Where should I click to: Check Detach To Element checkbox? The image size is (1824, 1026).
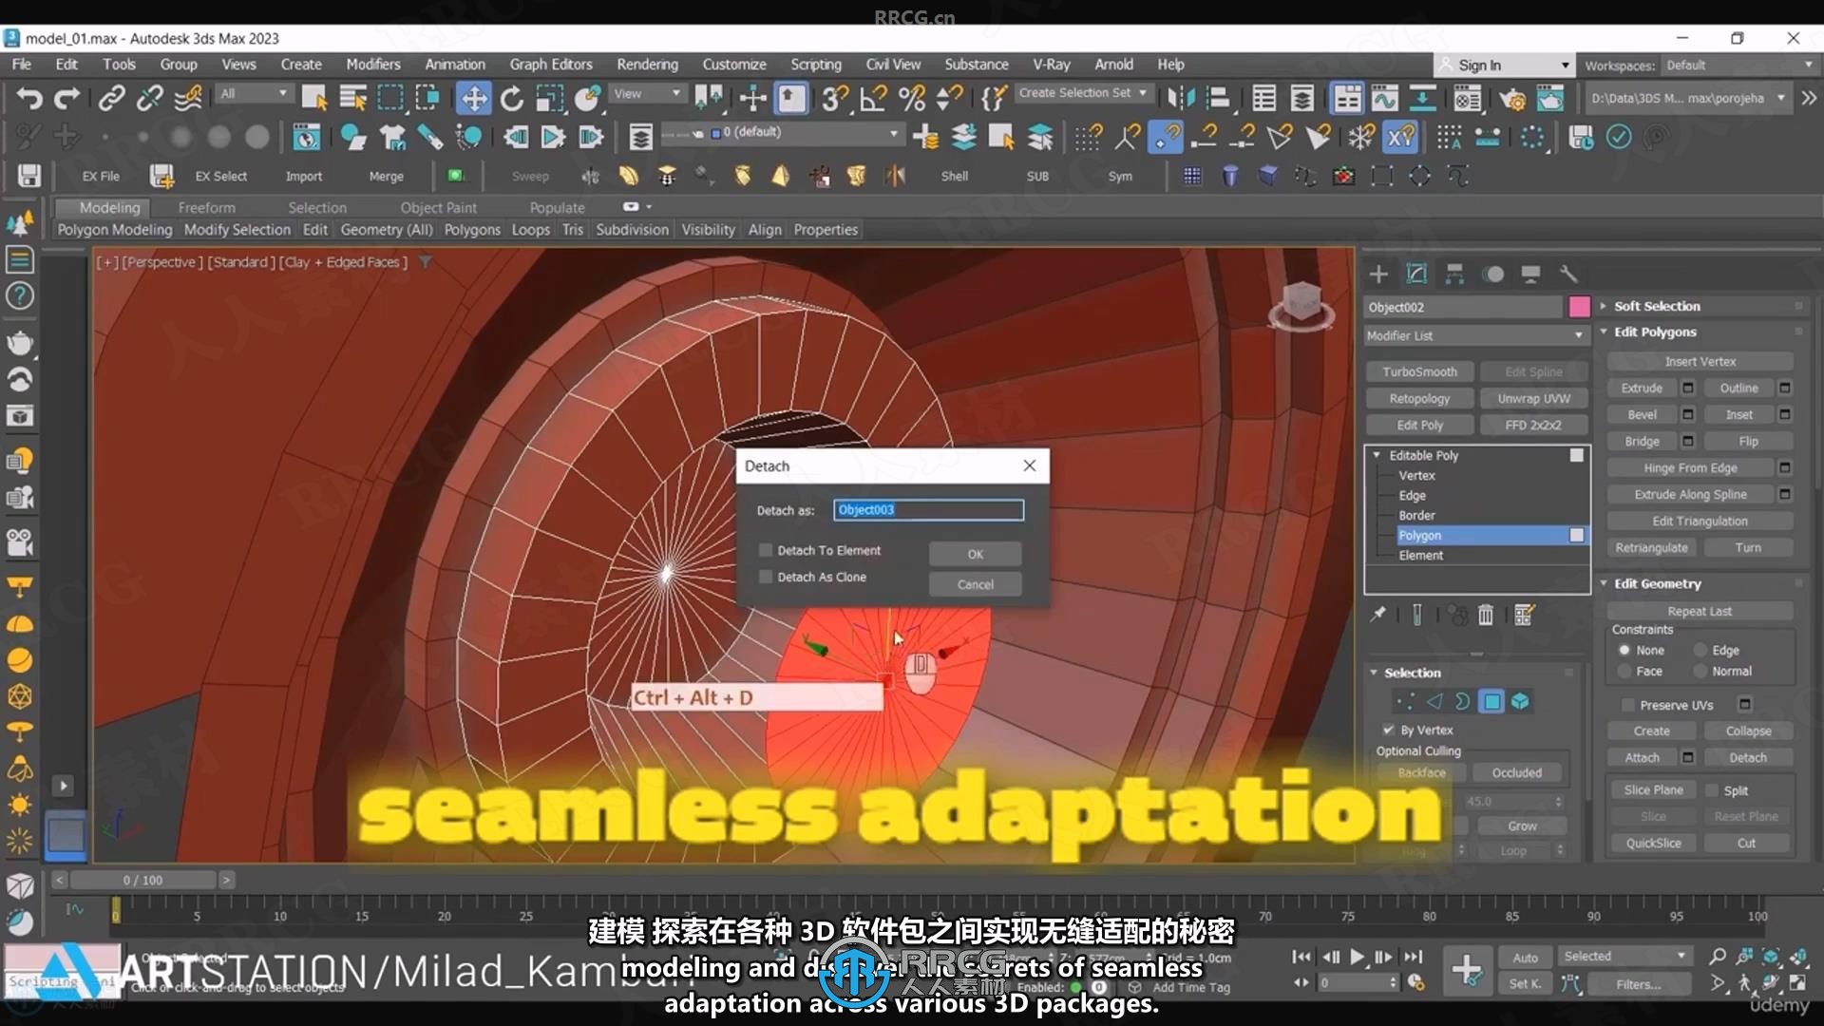point(765,550)
